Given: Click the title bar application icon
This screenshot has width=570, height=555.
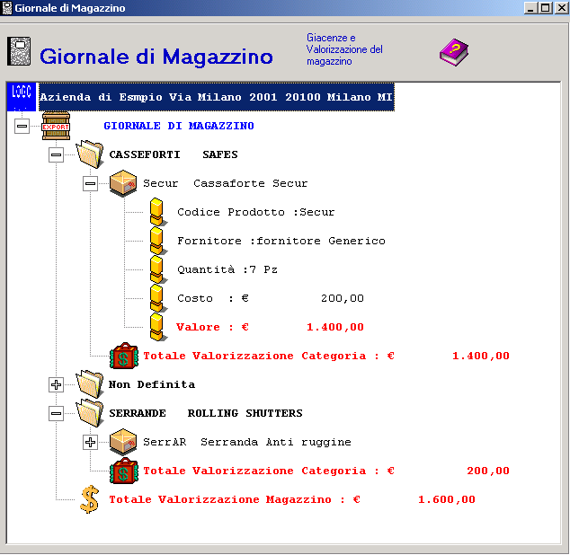Looking at the screenshot, I should [x=7, y=8].
